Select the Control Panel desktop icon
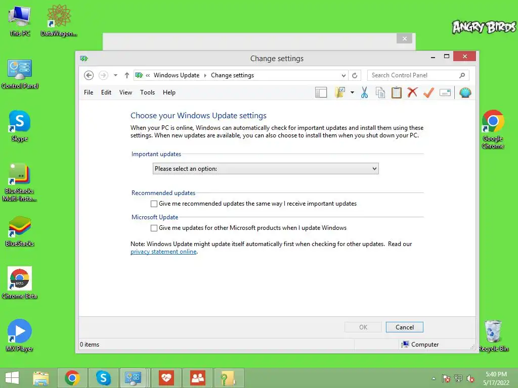Image resolution: width=518 pixels, height=388 pixels. pos(20,74)
